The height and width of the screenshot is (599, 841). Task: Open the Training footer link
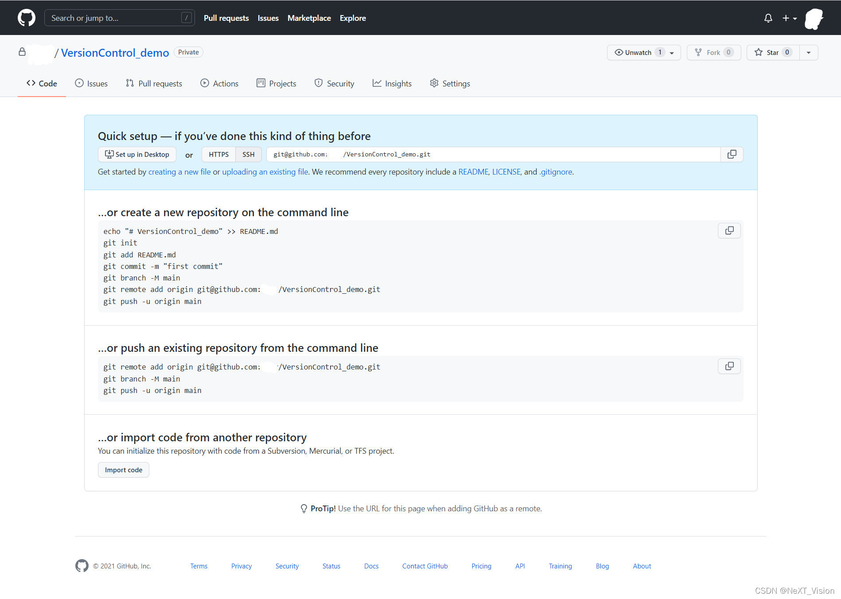[x=561, y=566]
